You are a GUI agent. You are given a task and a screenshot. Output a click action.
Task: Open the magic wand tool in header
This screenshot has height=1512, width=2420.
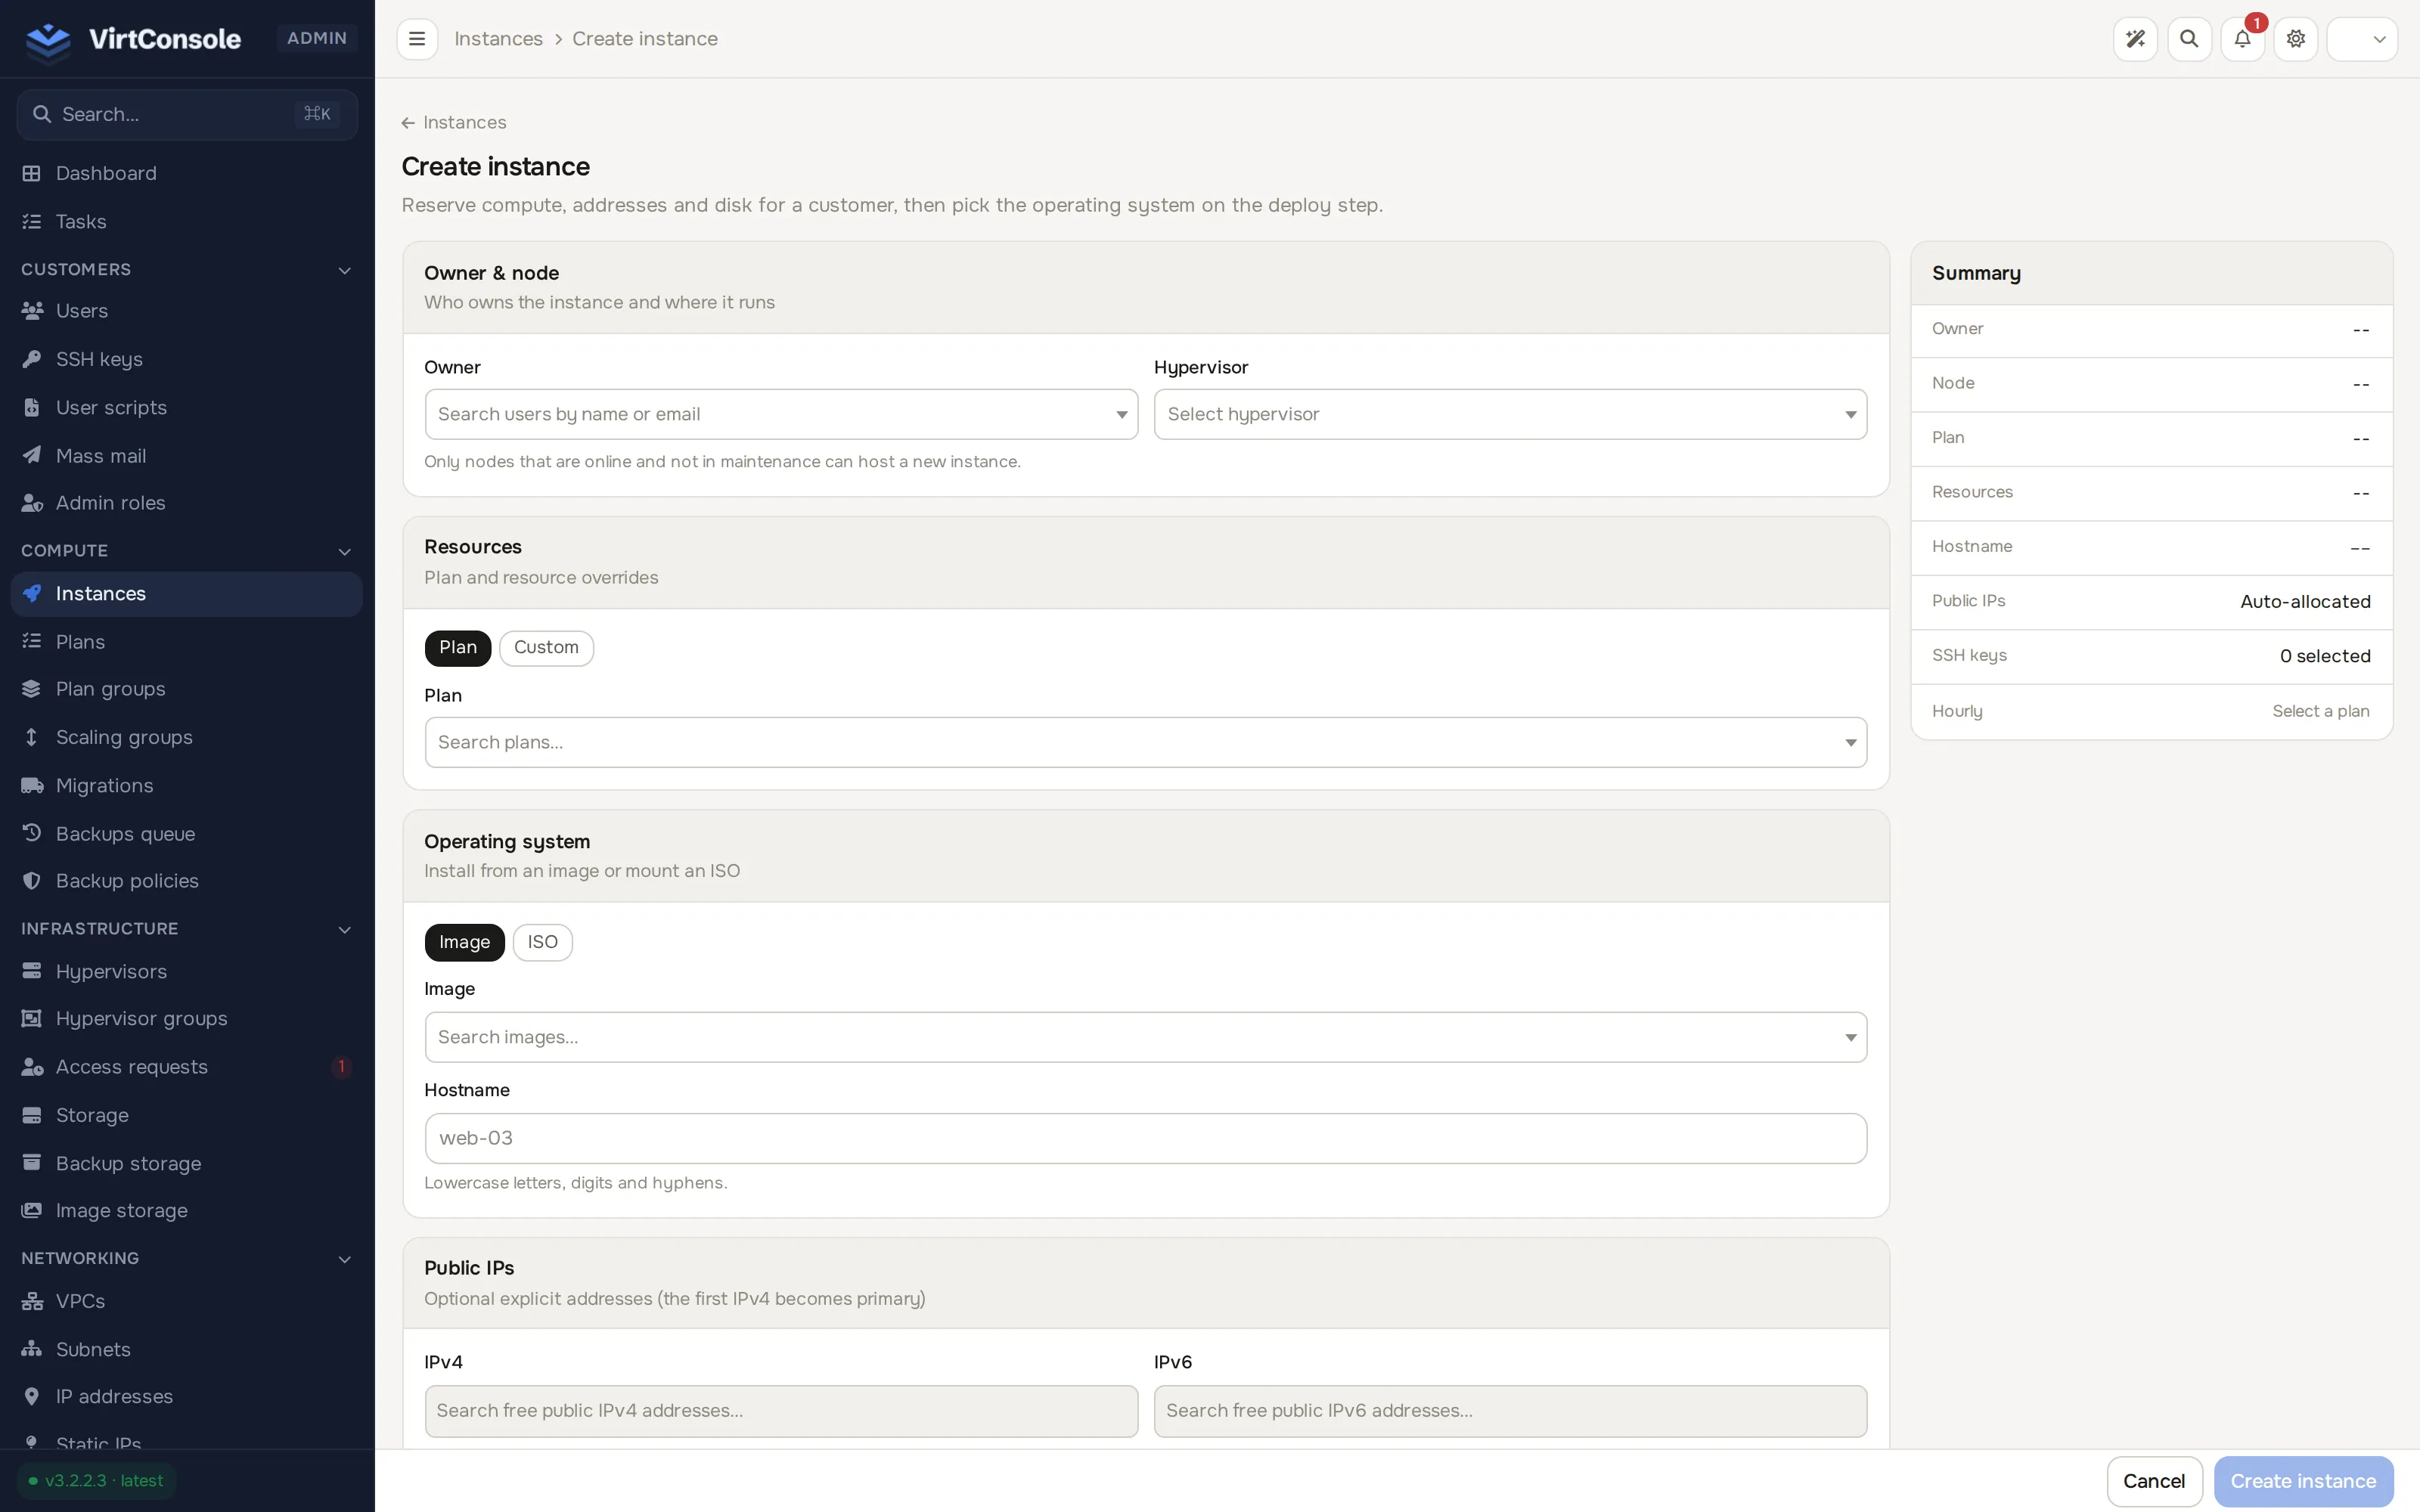point(2135,39)
